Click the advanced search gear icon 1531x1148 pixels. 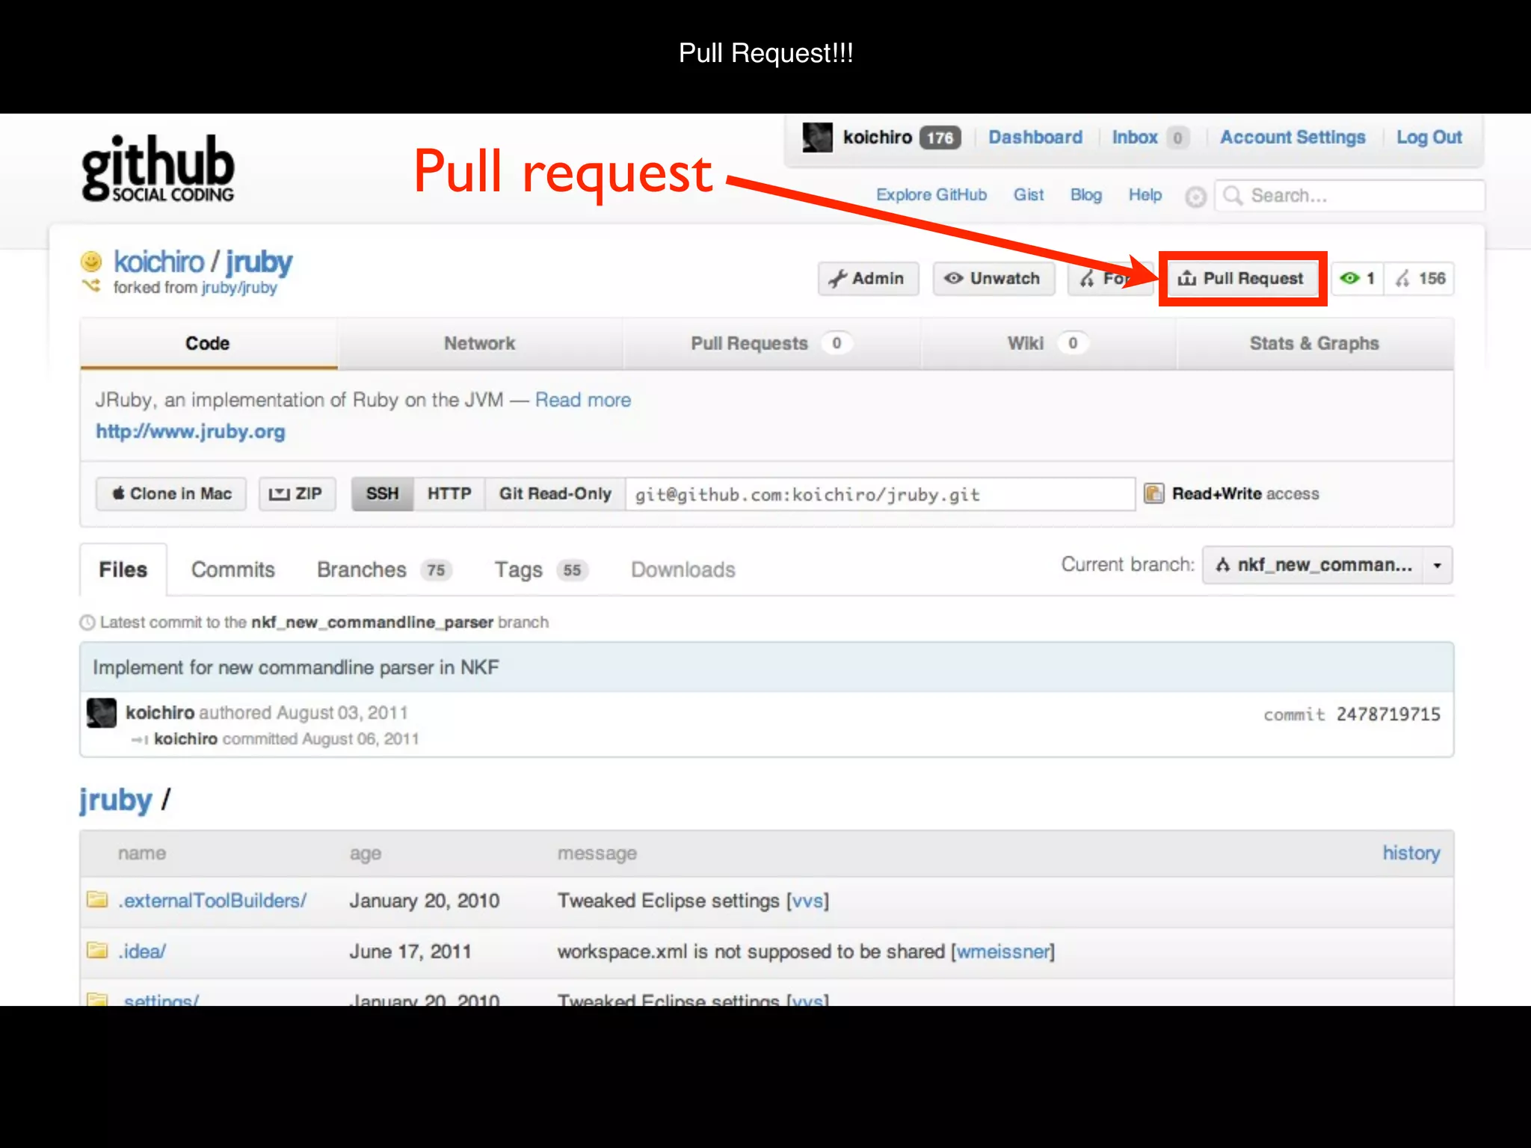tap(1195, 197)
